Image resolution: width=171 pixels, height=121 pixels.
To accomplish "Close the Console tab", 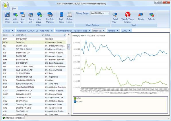I will [x=13, y=31].
